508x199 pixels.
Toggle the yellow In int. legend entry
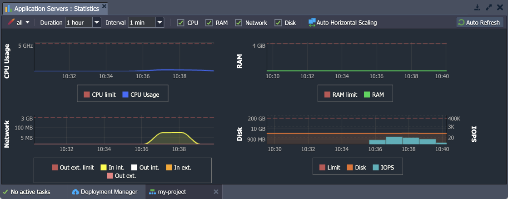click(113, 168)
